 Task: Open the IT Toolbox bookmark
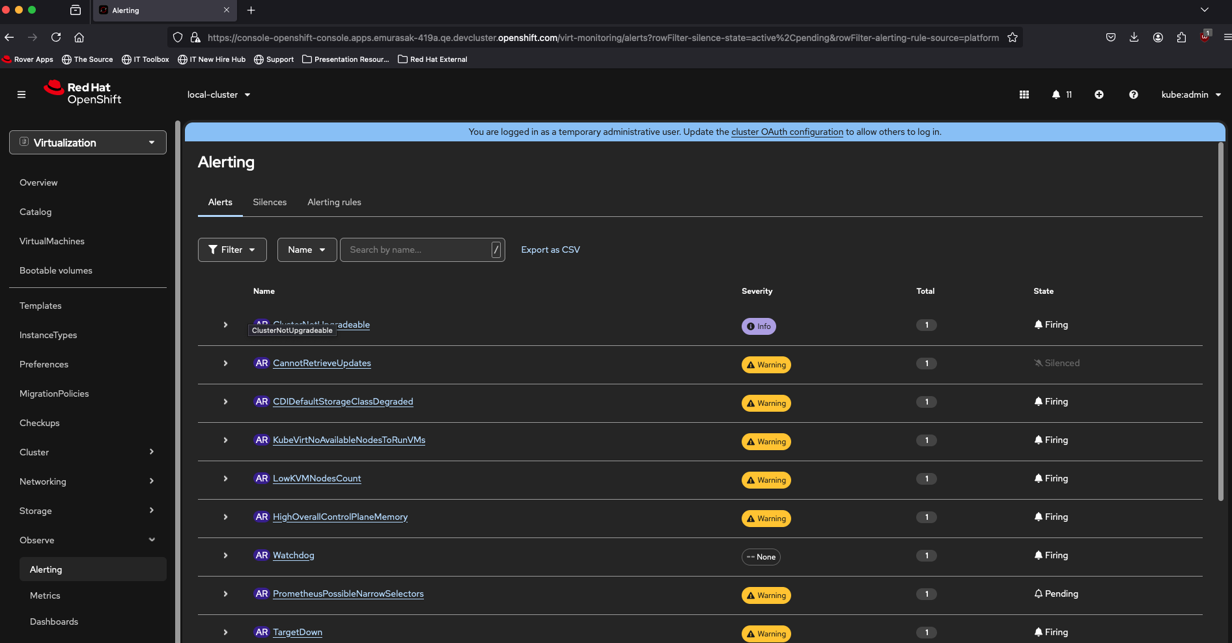(145, 59)
